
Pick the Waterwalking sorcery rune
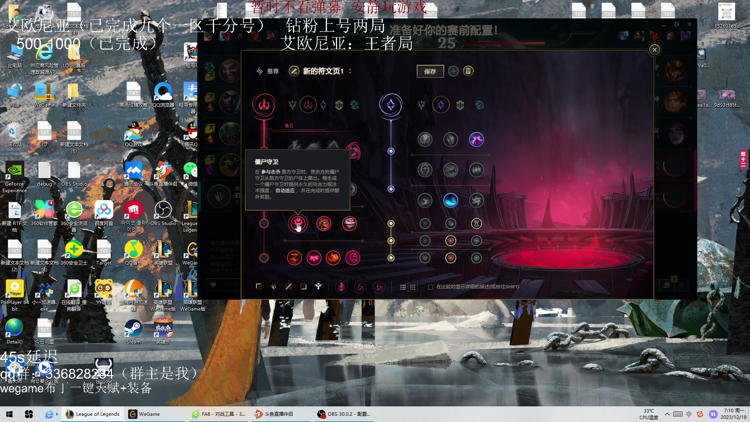pyautogui.click(x=451, y=200)
